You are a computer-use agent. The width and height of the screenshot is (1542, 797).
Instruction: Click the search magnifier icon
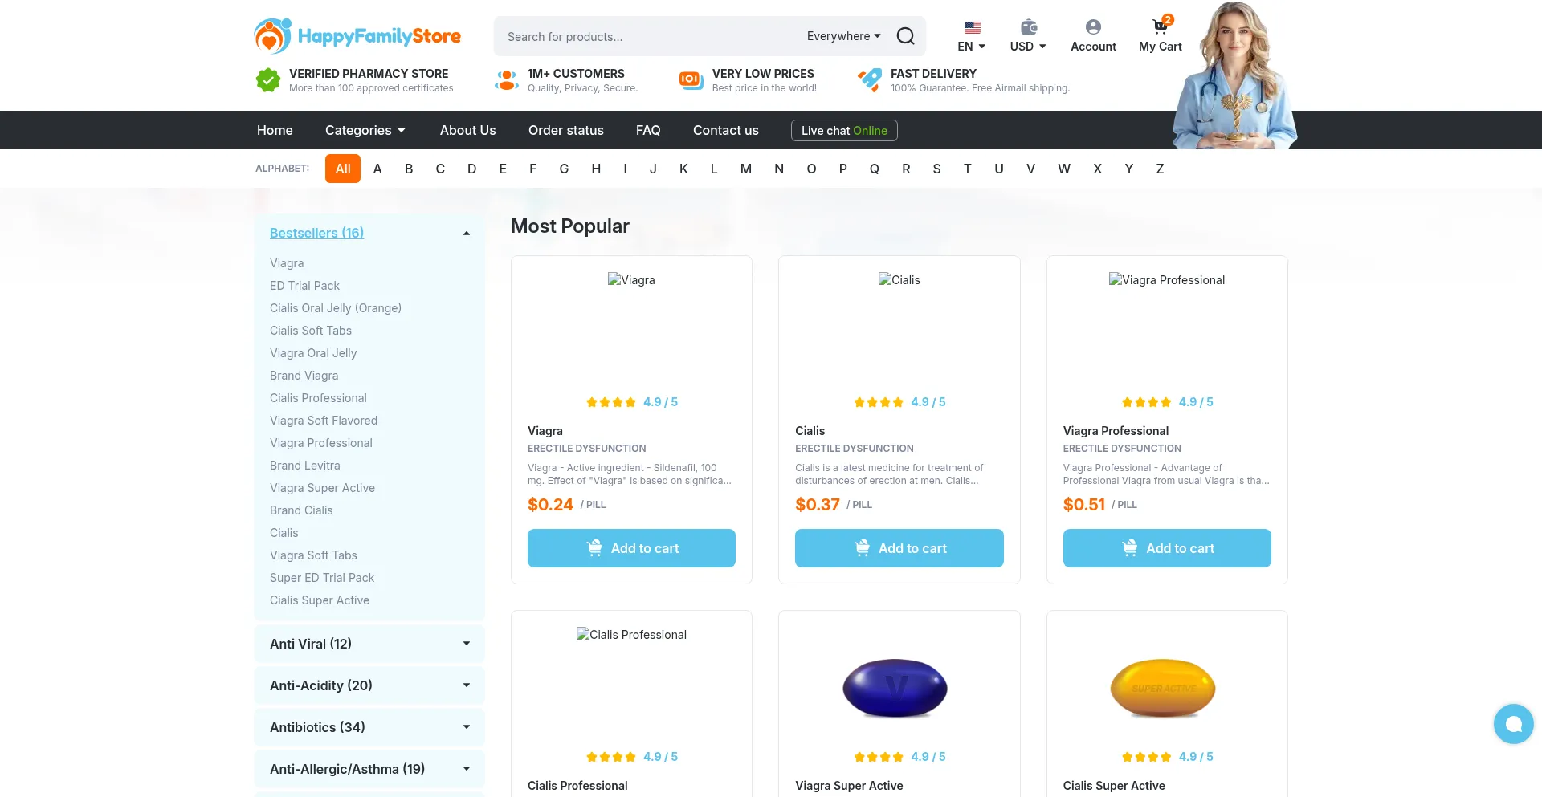coord(905,36)
